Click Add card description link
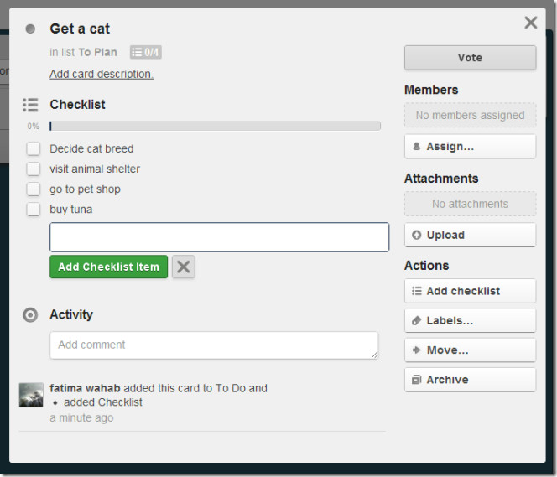This screenshot has width=557, height=477. (102, 74)
